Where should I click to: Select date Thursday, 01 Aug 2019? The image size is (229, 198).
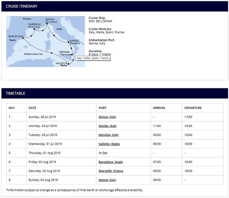[x=45, y=153]
